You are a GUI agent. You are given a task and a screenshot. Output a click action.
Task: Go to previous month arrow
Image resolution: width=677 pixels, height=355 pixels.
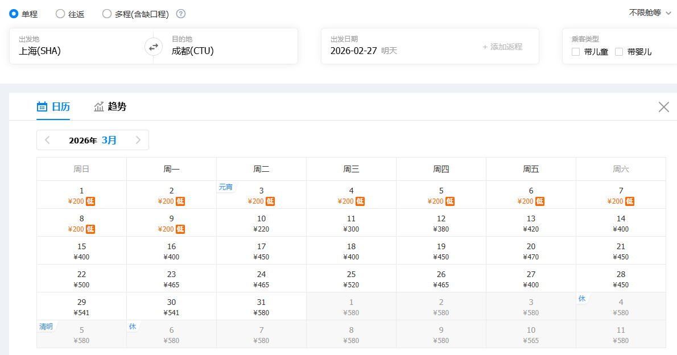48,140
